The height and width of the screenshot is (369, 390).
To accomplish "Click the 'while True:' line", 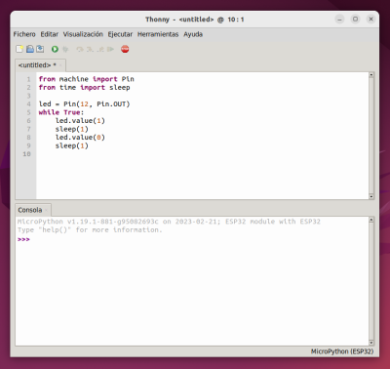I will click(x=61, y=112).
